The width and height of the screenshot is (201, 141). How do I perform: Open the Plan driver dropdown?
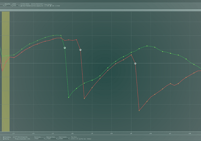[x=75, y=139]
